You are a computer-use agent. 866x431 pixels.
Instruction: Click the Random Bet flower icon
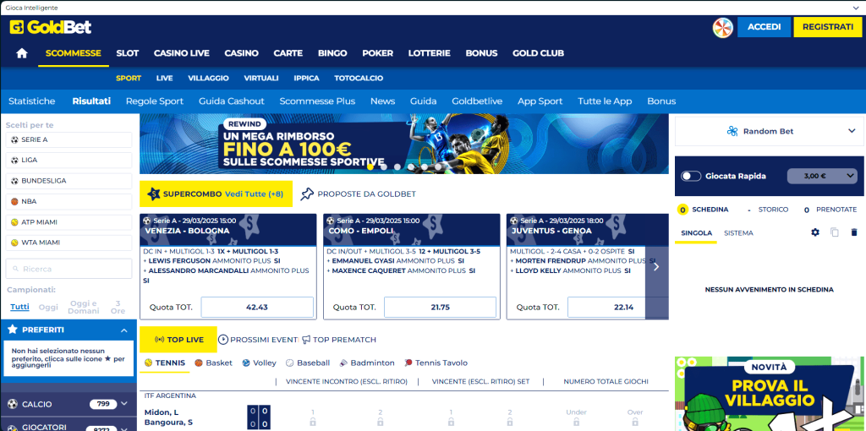pyautogui.click(x=732, y=131)
